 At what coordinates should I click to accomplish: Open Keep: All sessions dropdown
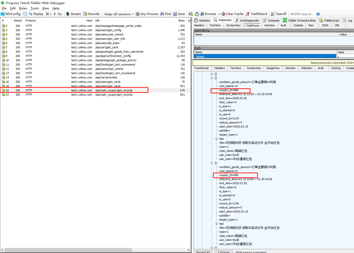(x=119, y=14)
